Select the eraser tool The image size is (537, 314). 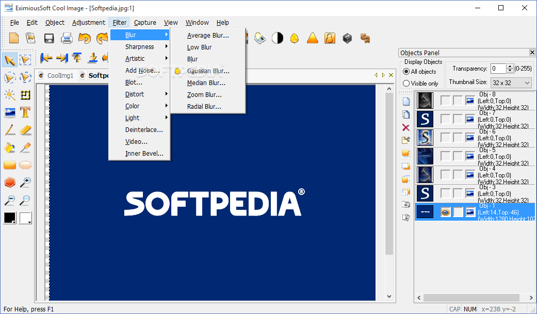click(25, 130)
